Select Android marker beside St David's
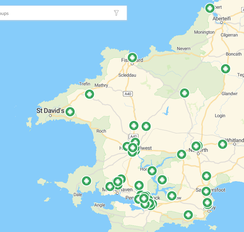 (70, 112)
